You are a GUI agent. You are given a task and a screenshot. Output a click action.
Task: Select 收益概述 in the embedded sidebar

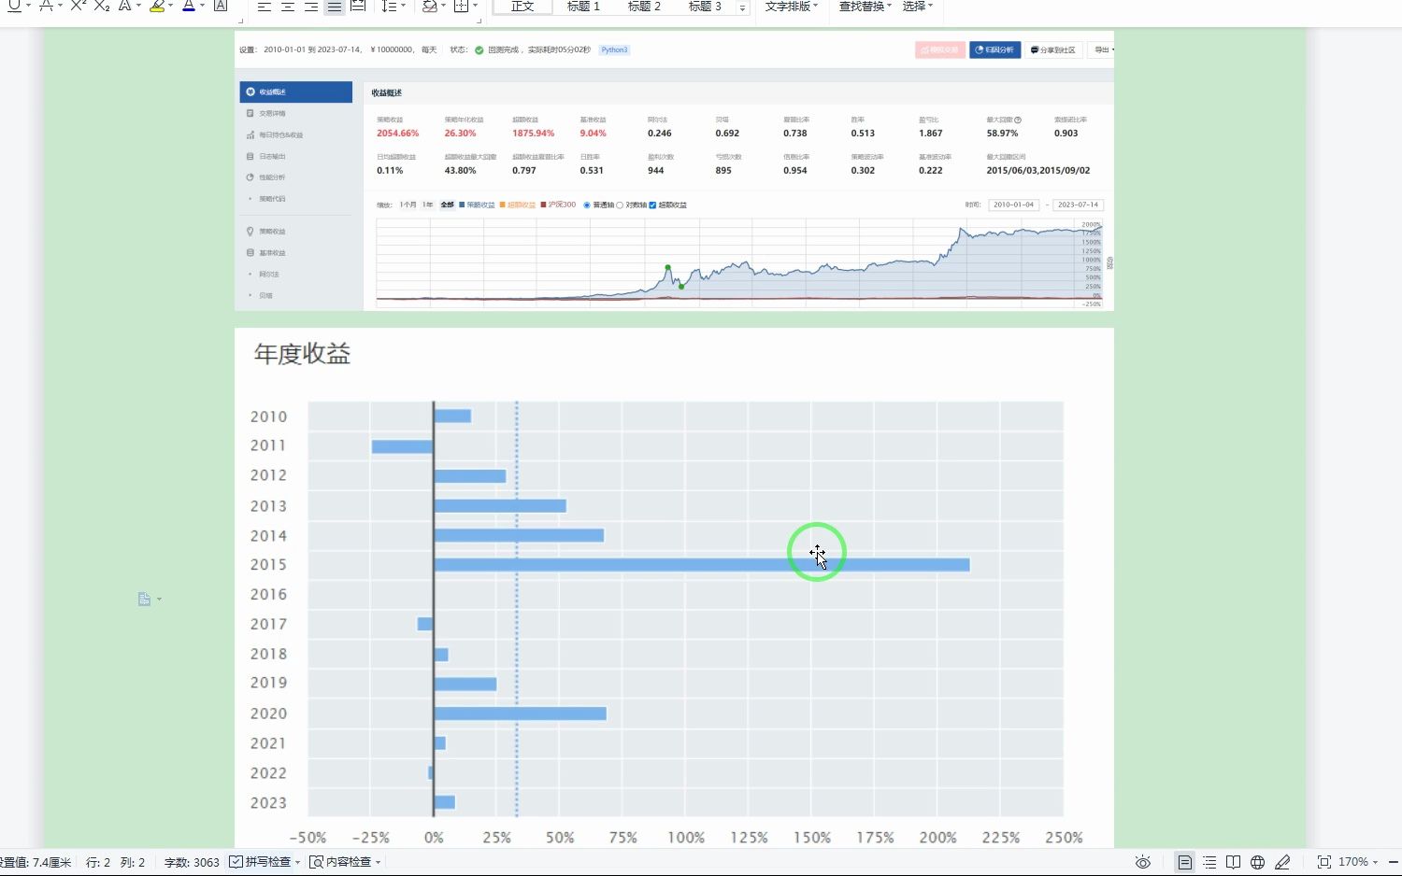pyautogui.click(x=295, y=92)
